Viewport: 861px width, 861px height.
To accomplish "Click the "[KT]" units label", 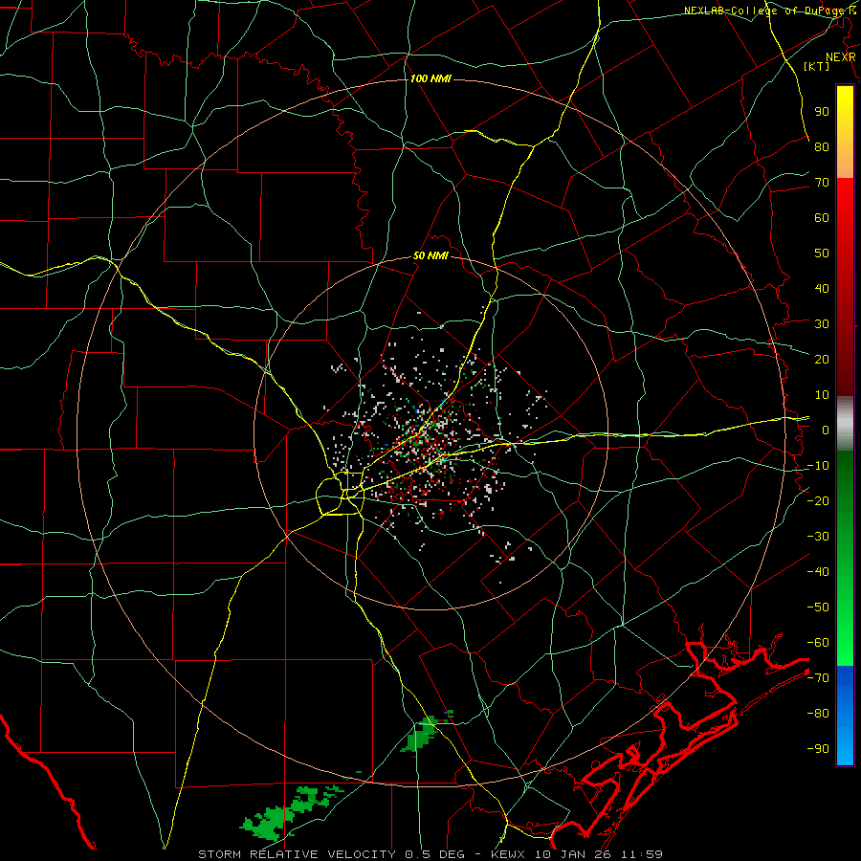I will [817, 66].
